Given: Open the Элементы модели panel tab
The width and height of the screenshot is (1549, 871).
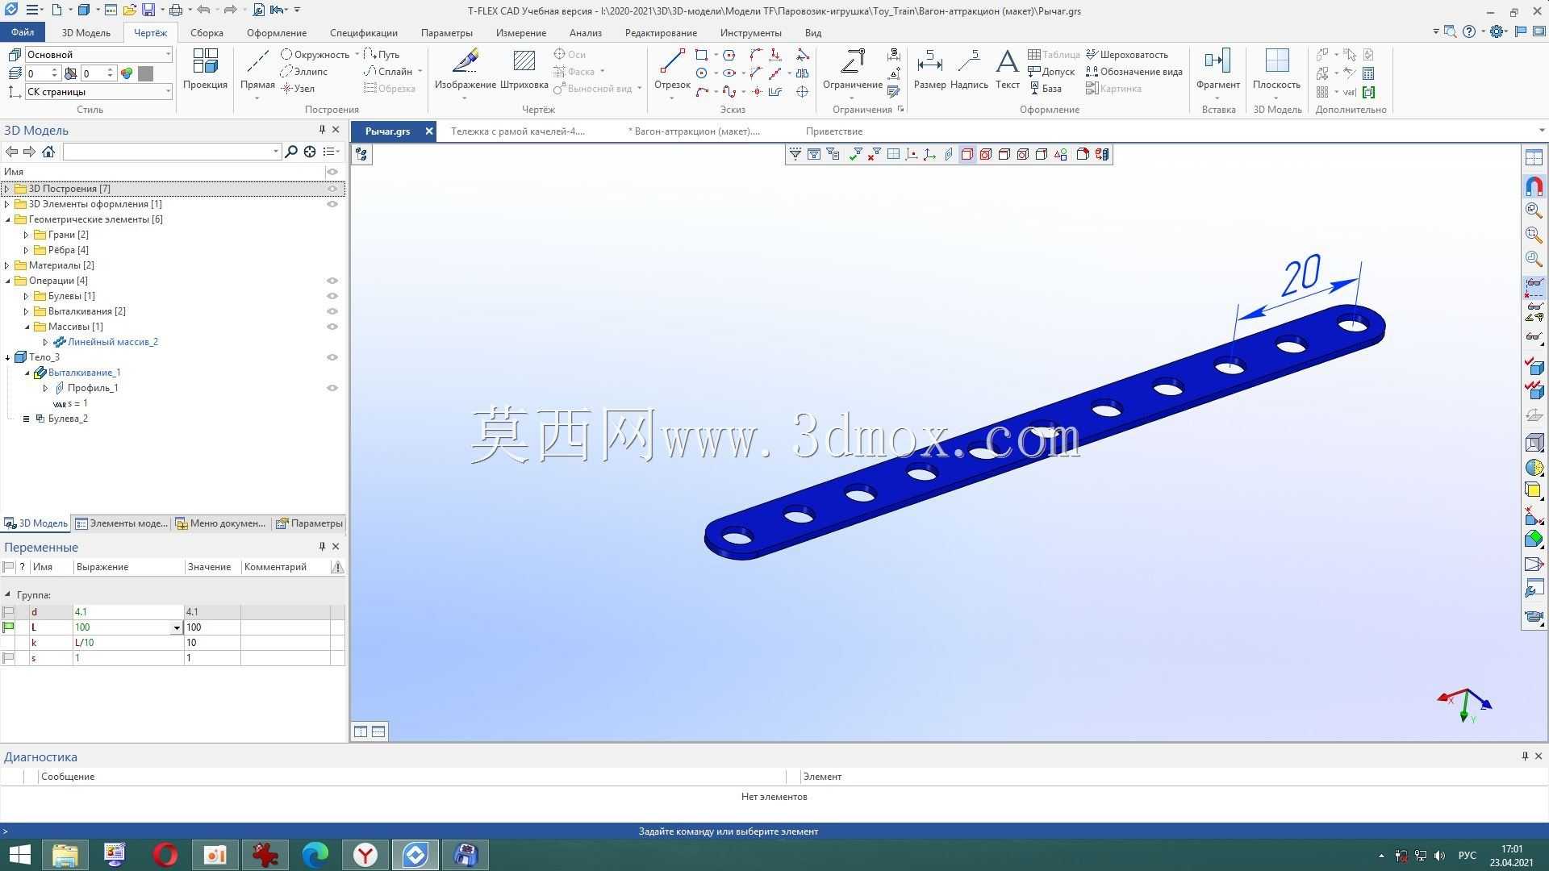Looking at the screenshot, I should [122, 523].
